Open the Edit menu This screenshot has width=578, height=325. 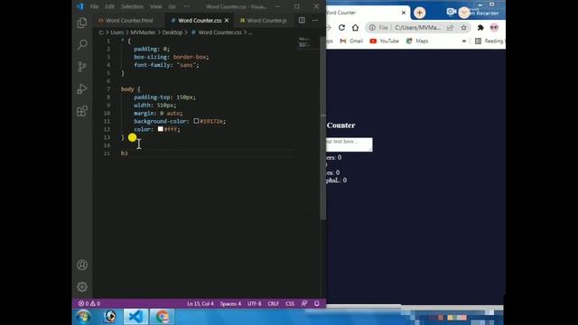109,6
